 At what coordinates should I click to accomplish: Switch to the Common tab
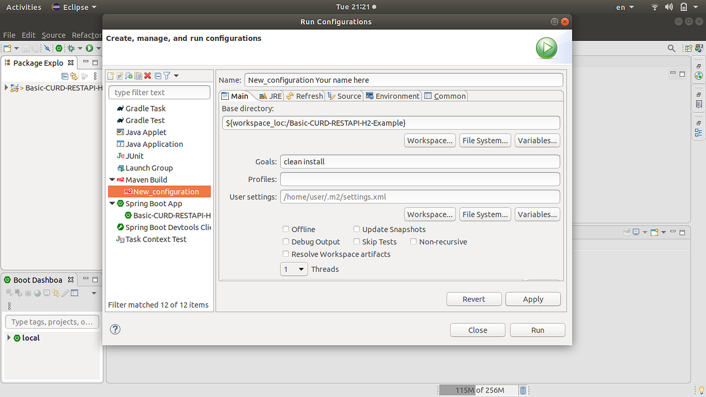(x=445, y=96)
